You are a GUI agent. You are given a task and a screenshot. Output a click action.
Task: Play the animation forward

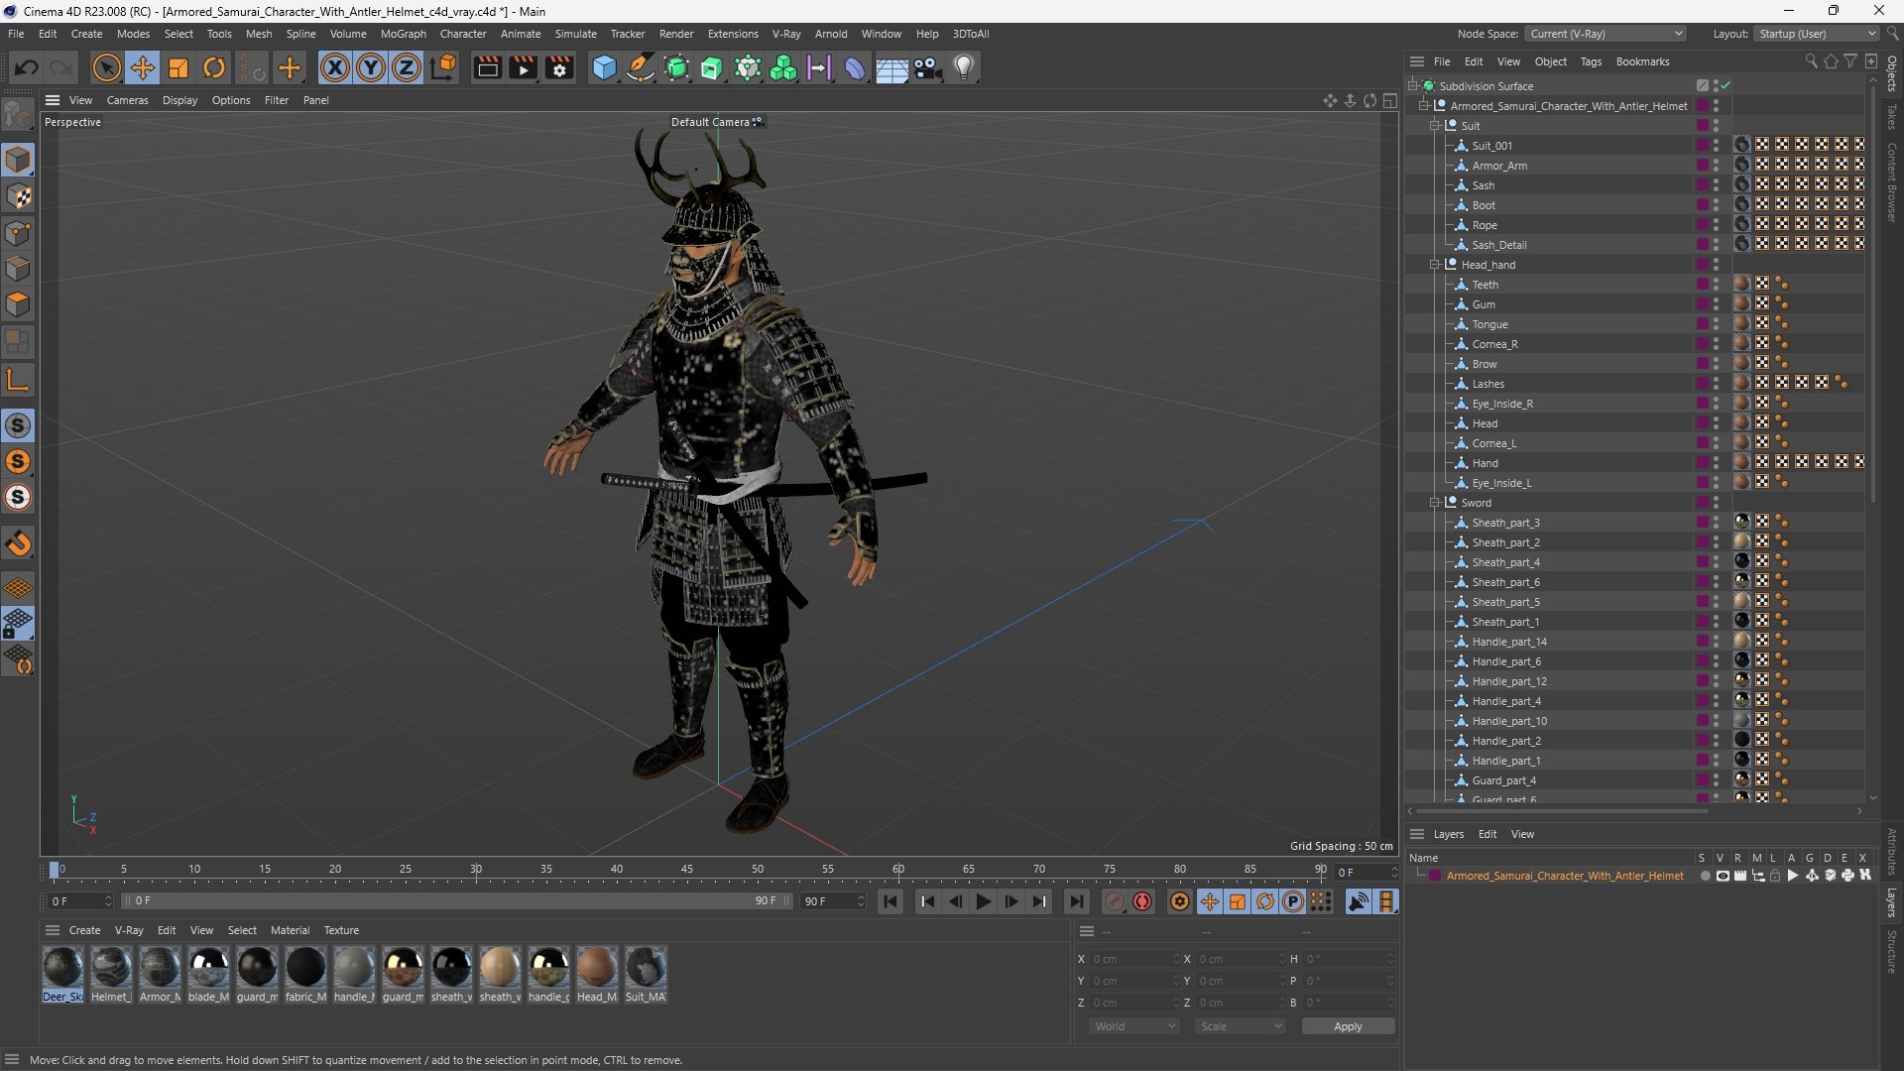pos(983,901)
